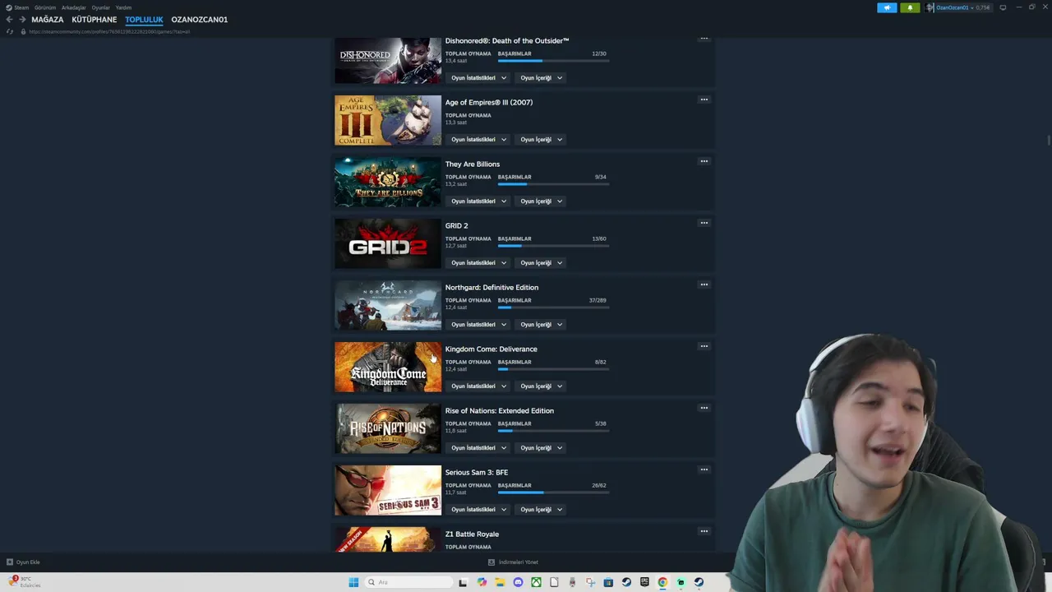Expand Oyun İçeriği for Kingdom Come: Deliverance

541,386
